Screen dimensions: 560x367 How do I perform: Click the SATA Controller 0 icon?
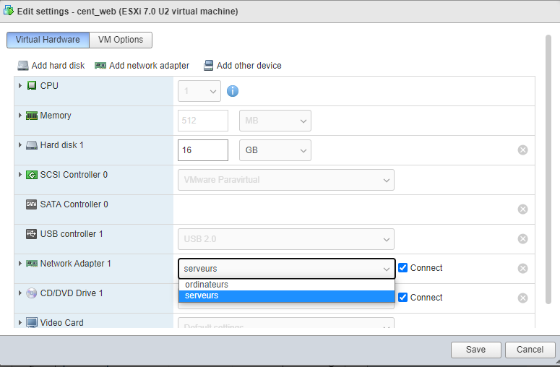(31, 204)
